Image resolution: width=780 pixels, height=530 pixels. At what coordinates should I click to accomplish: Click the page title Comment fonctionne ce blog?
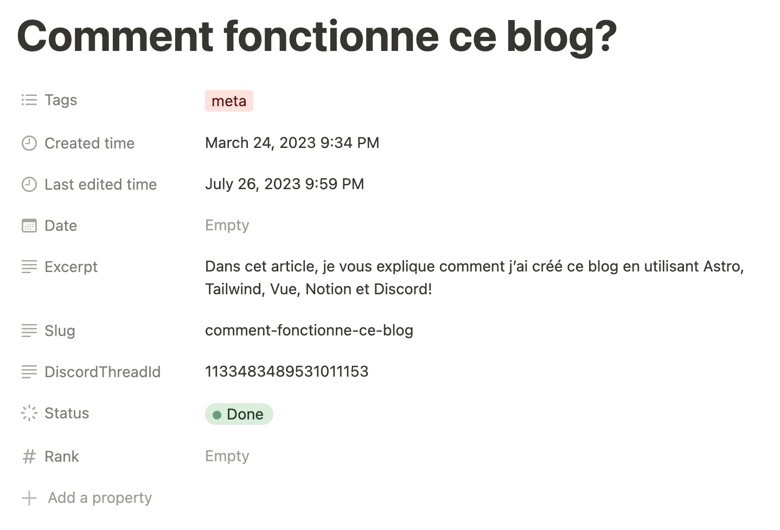pyautogui.click(x=317, y=37)
